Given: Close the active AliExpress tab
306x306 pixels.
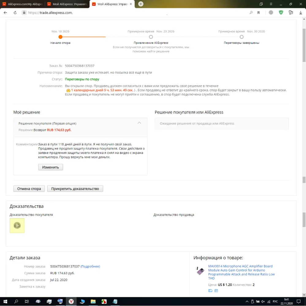Looking at the screenshot, I should tap(131, 4).
